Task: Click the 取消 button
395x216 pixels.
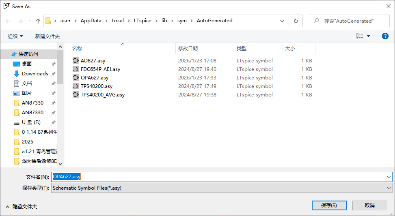Action: 369,205
